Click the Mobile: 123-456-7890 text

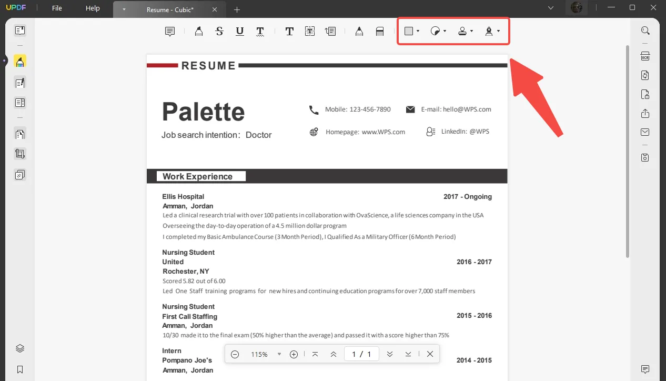click(358, 109)
